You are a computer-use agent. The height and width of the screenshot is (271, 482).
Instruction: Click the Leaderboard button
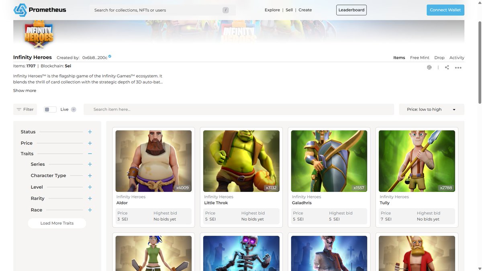click(351, 10)
